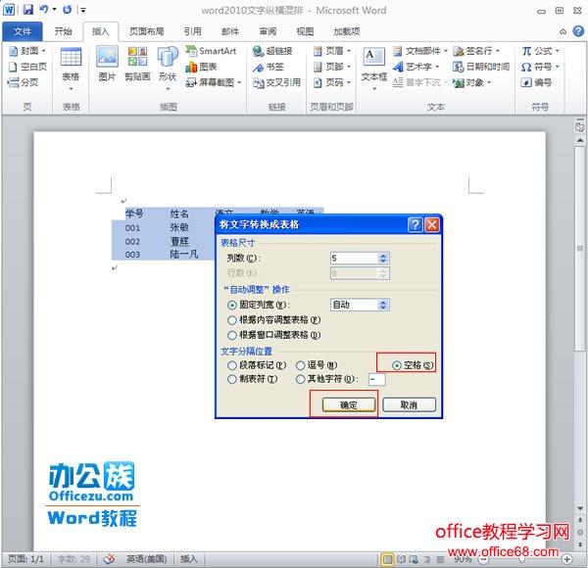Insert an Object (对象)

click(471, 82)
